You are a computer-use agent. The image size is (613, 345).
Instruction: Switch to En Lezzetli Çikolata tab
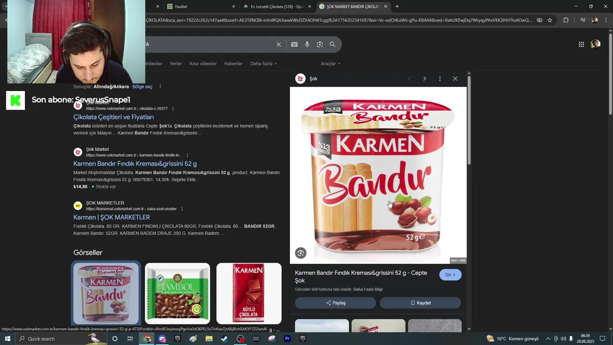277,7
